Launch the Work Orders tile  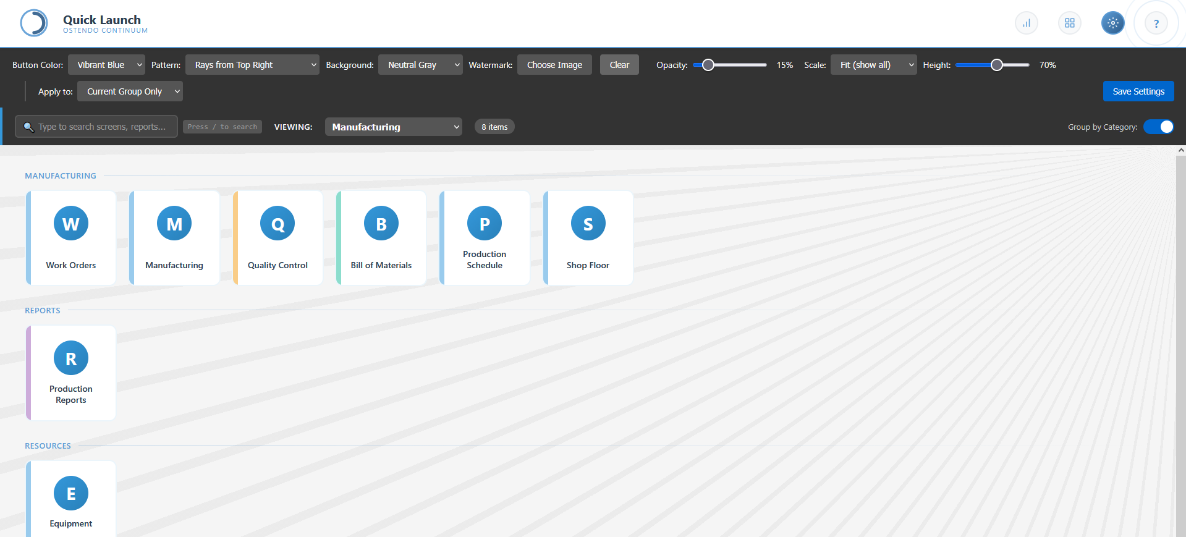[71, 238]
